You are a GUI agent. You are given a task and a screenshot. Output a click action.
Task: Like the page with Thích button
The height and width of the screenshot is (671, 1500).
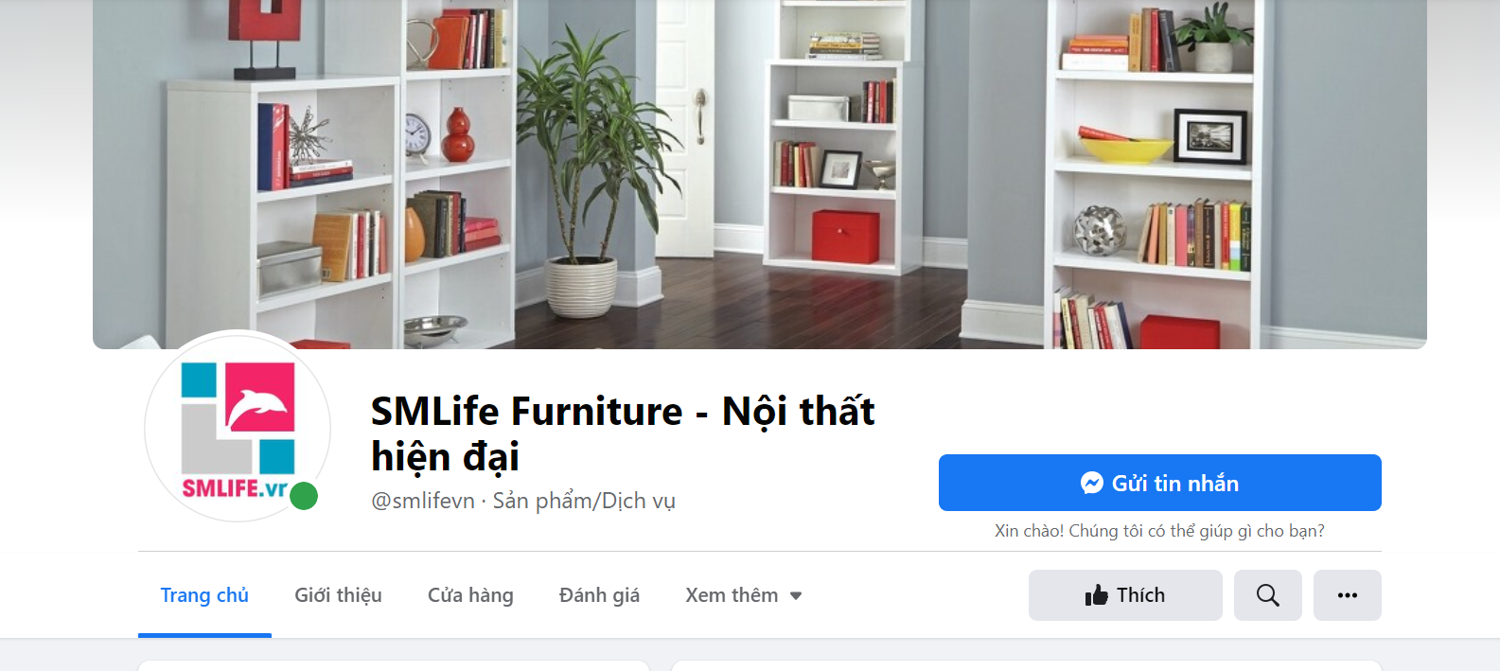(x=1125, y=595)
